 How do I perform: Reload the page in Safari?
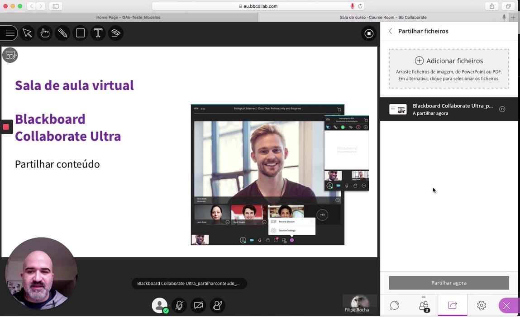click(x=360, y=6)
